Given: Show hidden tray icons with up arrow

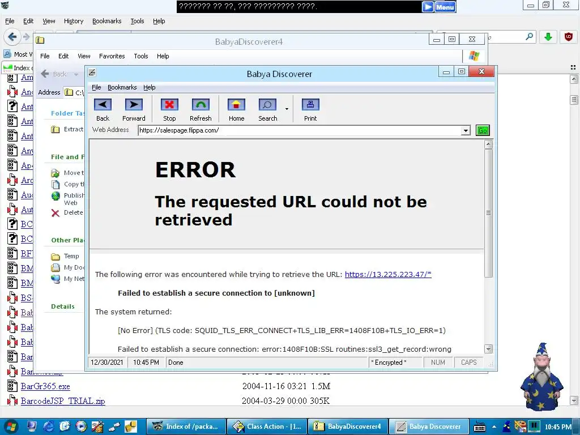Looking at the screenshot, I should pos(494,427).
